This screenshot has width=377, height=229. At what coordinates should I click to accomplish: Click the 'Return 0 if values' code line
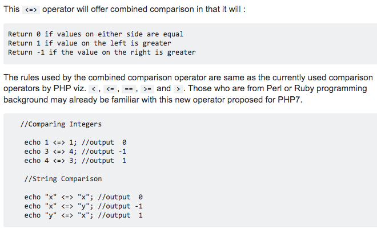coord(95,34)
